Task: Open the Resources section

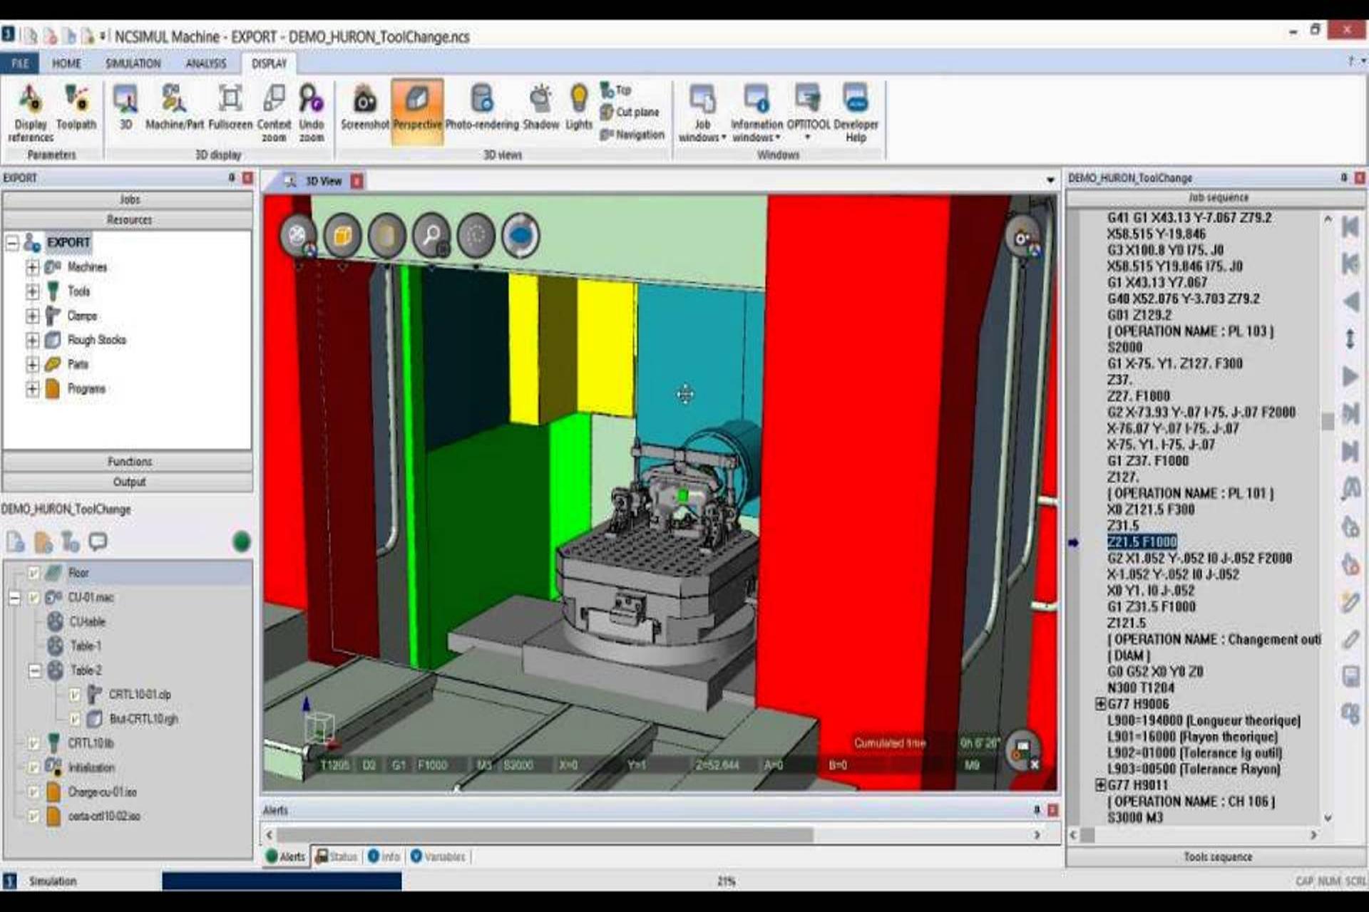Action: [x=128, y=219]
